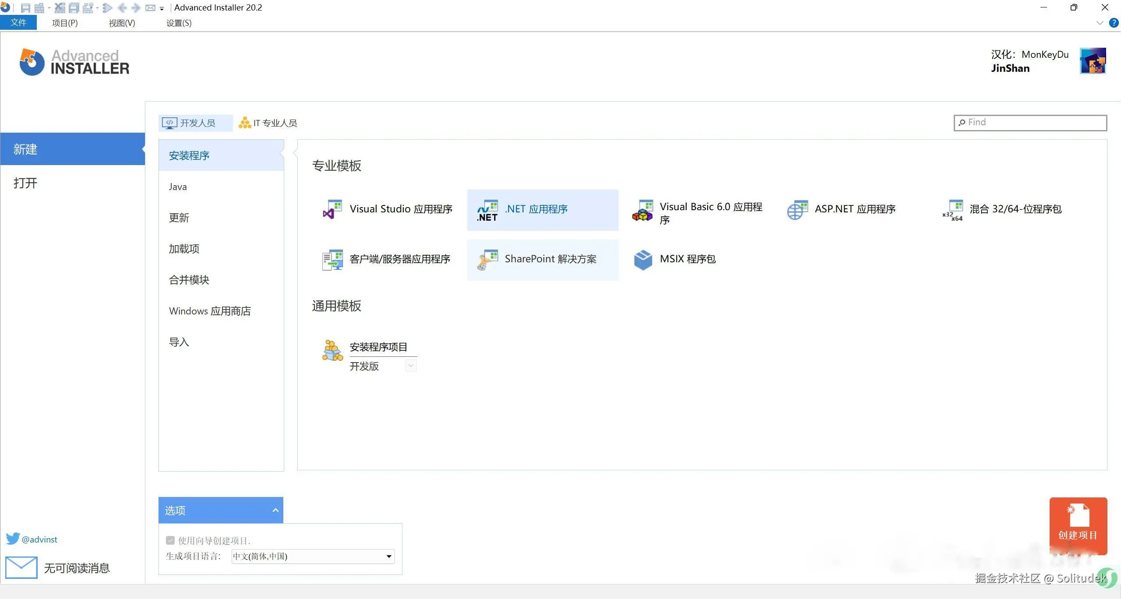This screenshot has width=1121, height=599.
Task: Select the 安装程序 category
Action: [221, 155]
